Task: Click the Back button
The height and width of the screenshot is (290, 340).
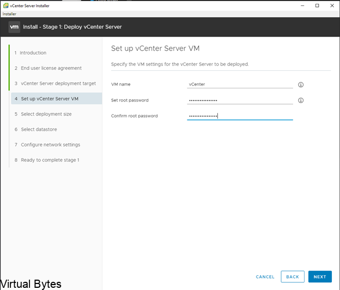Action: 293,277
